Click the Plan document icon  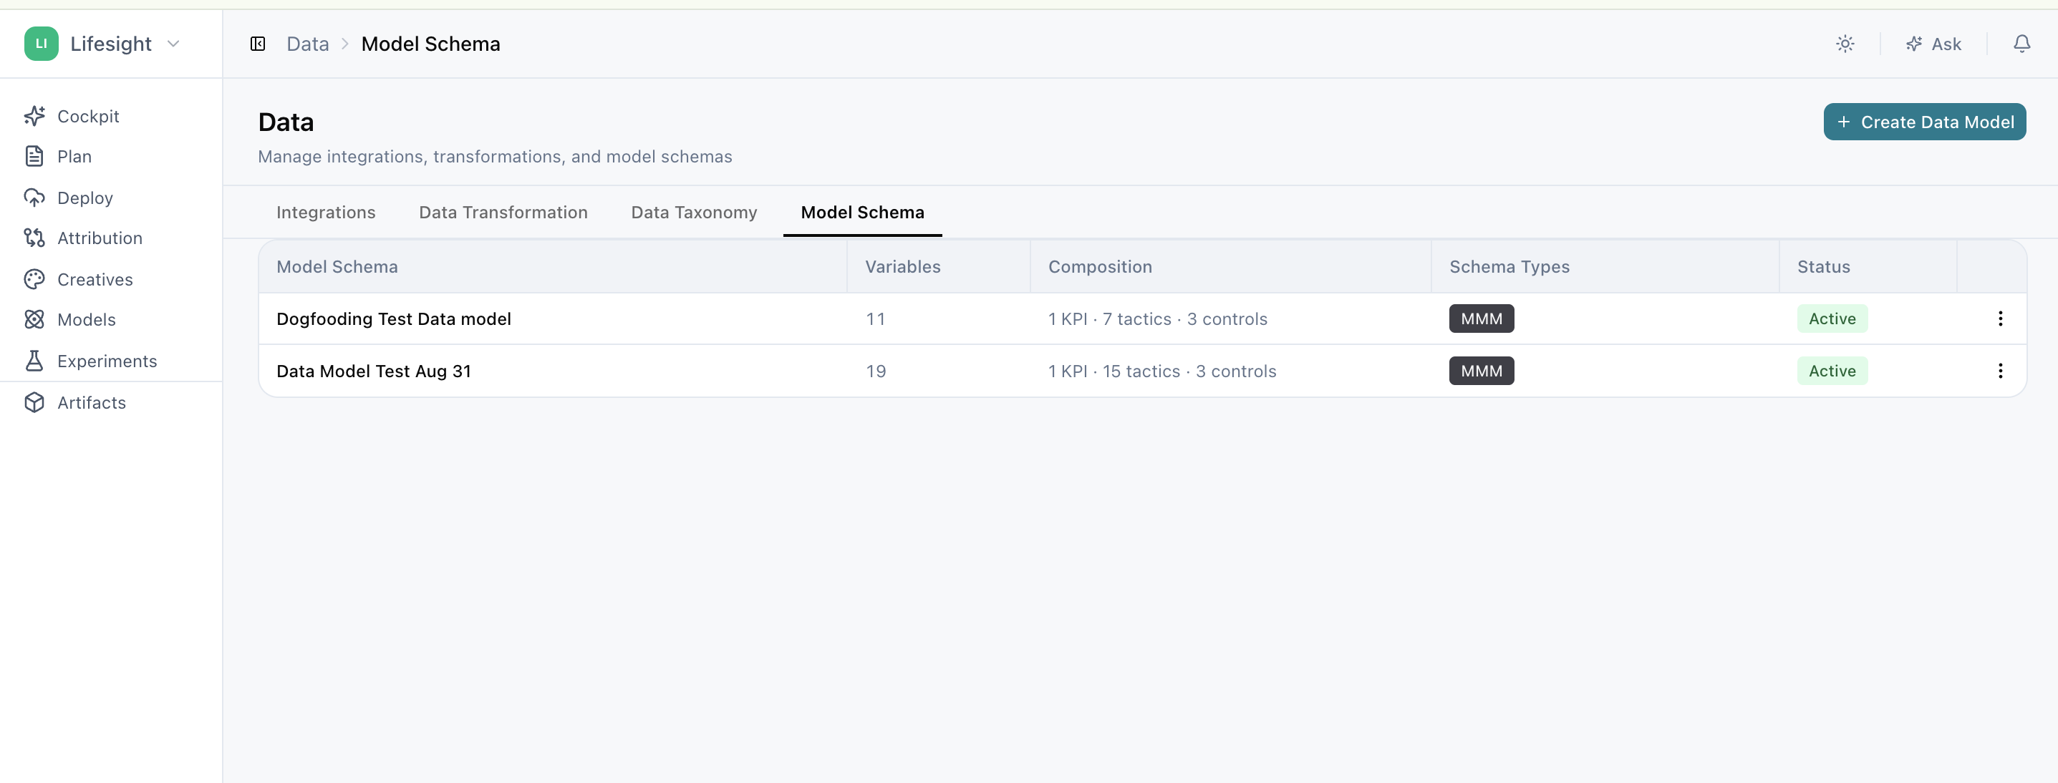34,157
